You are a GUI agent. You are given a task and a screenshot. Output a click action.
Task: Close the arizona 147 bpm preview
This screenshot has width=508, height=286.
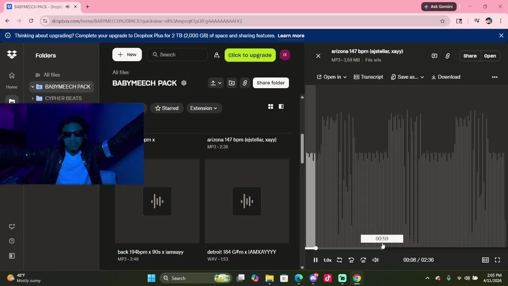point(318,56)
